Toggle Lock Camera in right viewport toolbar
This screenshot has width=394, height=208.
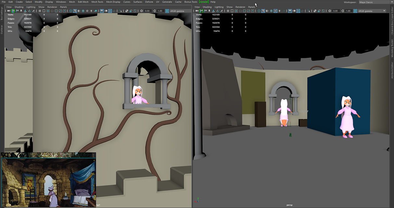[201, 11]
